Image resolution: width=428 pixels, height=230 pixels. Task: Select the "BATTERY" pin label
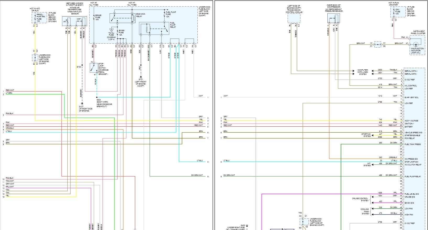tap(409, 127)
